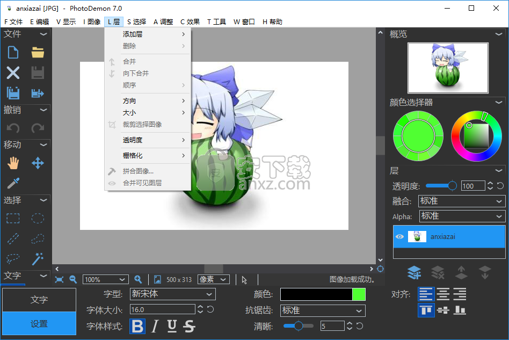Click the 清晰 clarity slider
This screenshot has height=340, width=509.
click(x=299, y=325)
